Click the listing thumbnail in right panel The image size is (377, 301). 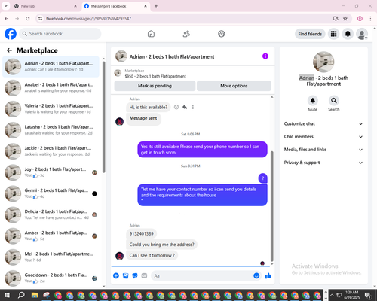point(323,62)
